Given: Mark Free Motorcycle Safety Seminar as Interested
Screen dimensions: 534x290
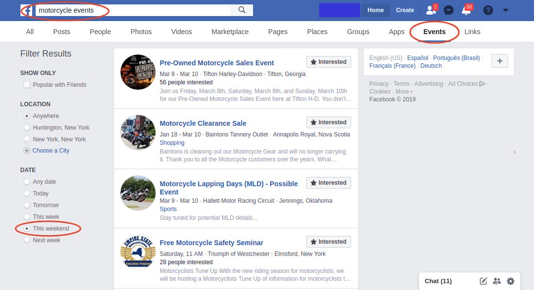Looking at the screenshot, I should pyautogui.click(x=329, y=242).
